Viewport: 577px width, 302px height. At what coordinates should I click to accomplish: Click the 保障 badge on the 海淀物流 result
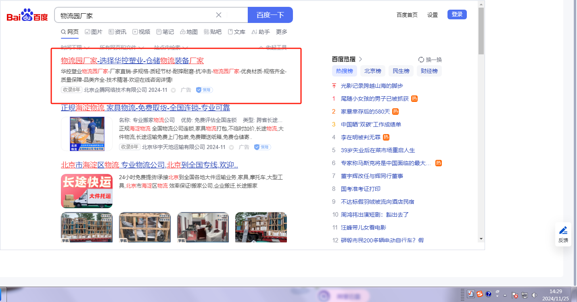262,147
